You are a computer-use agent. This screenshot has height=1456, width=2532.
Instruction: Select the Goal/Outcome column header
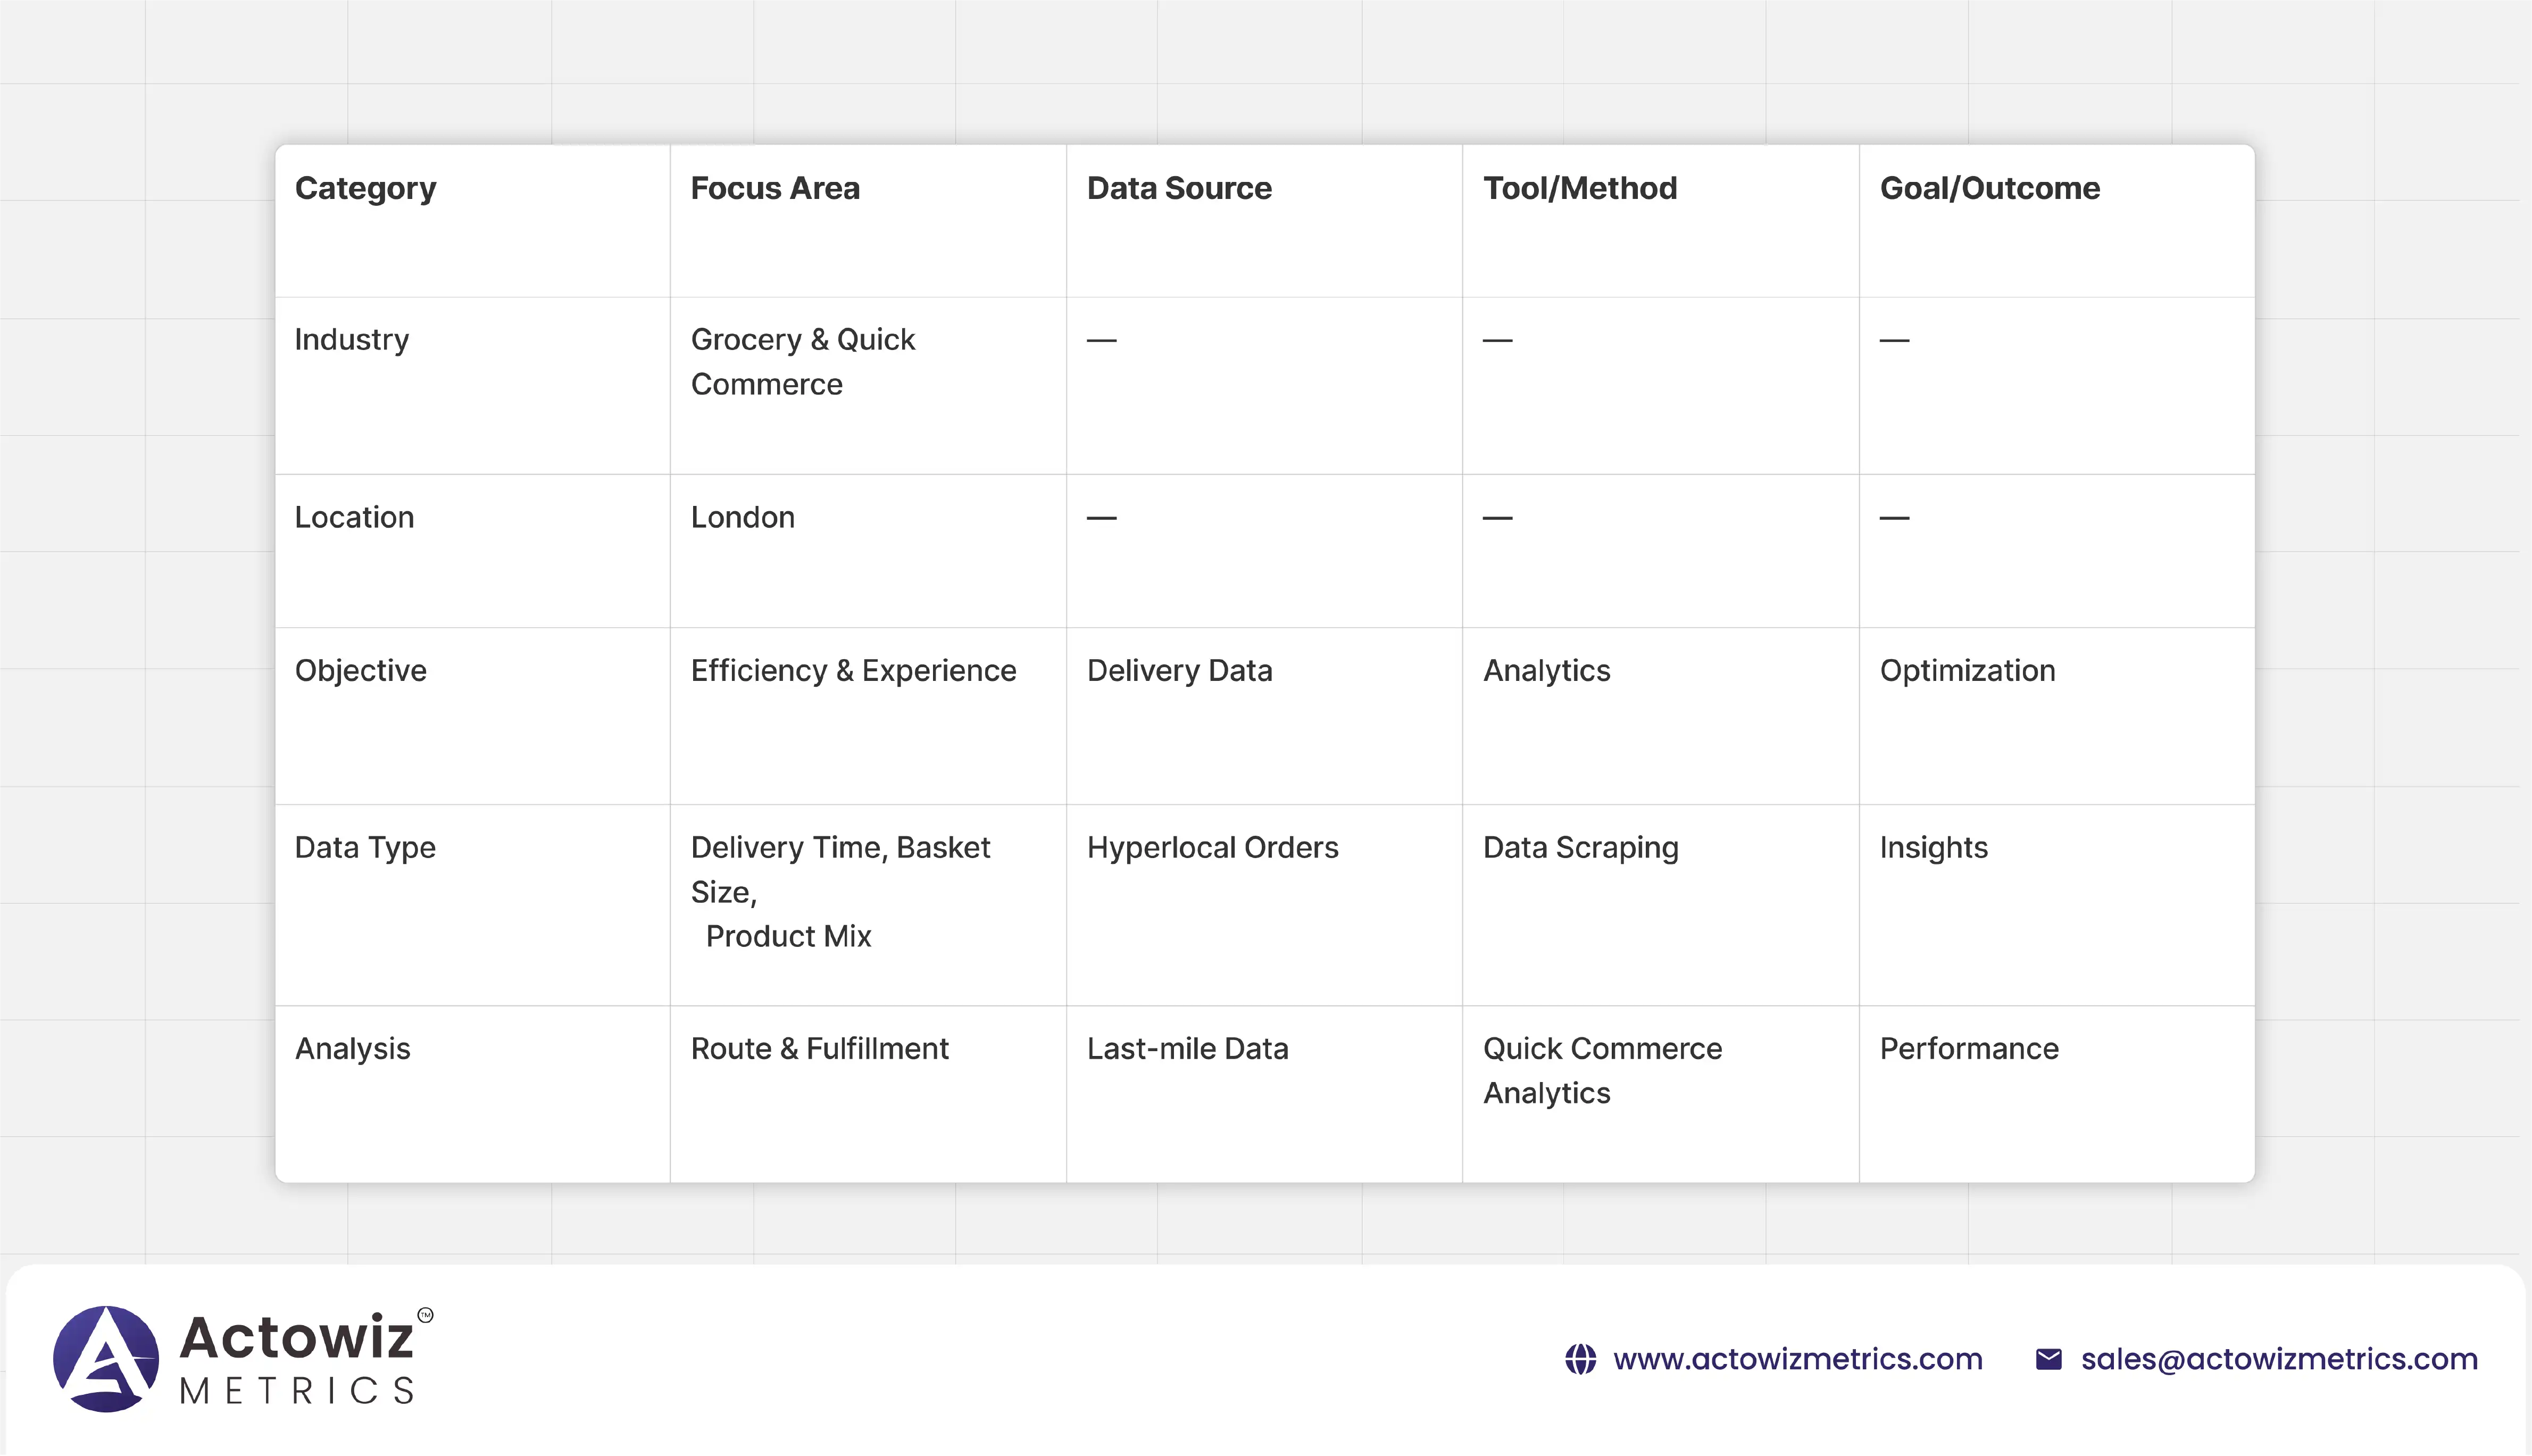tap(1989, 188)
